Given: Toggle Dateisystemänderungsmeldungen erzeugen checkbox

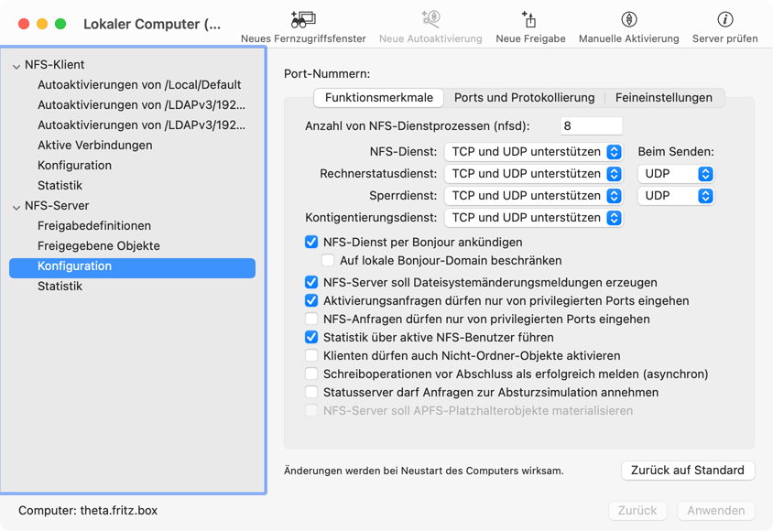Looking at the screenshot, I should point(311,283).
